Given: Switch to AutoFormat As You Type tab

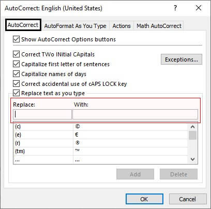Looking at the screenshot, I should pos(75,26).
